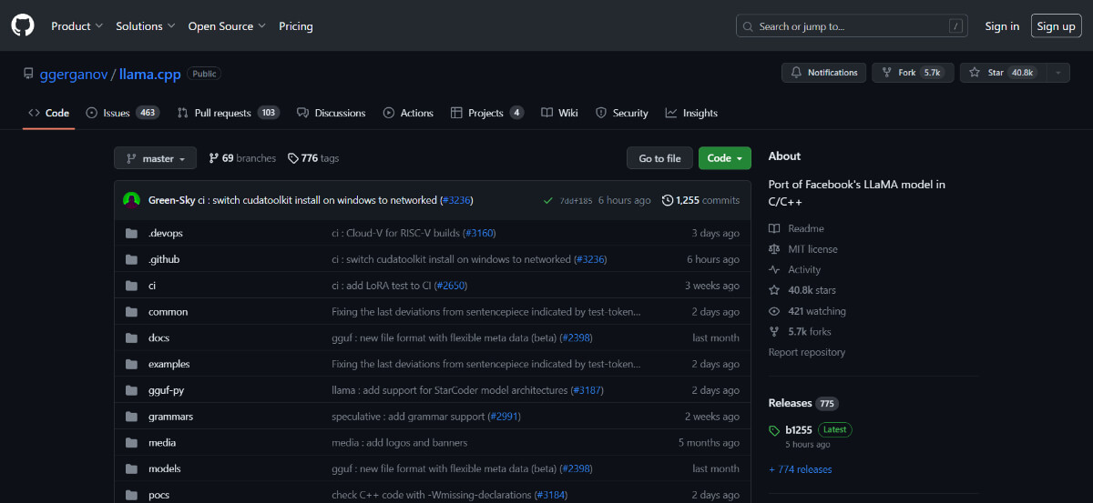Star the repository
This screenshot has width=1093, height=503.
(1002, 73)
